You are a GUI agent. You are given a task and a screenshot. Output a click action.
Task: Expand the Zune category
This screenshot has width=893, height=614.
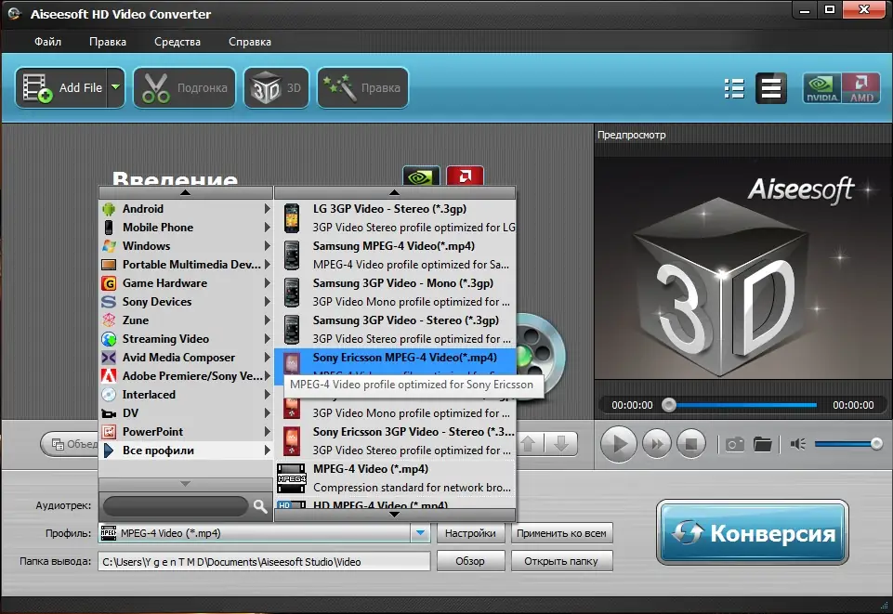[186, 320]
